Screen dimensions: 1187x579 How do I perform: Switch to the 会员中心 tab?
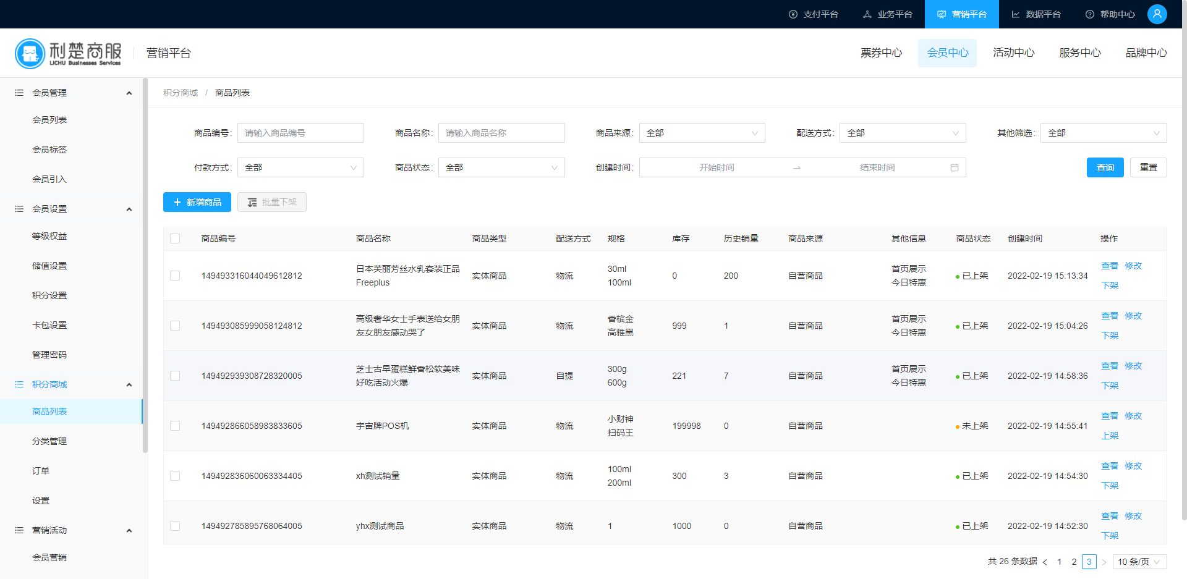(947, 53)
